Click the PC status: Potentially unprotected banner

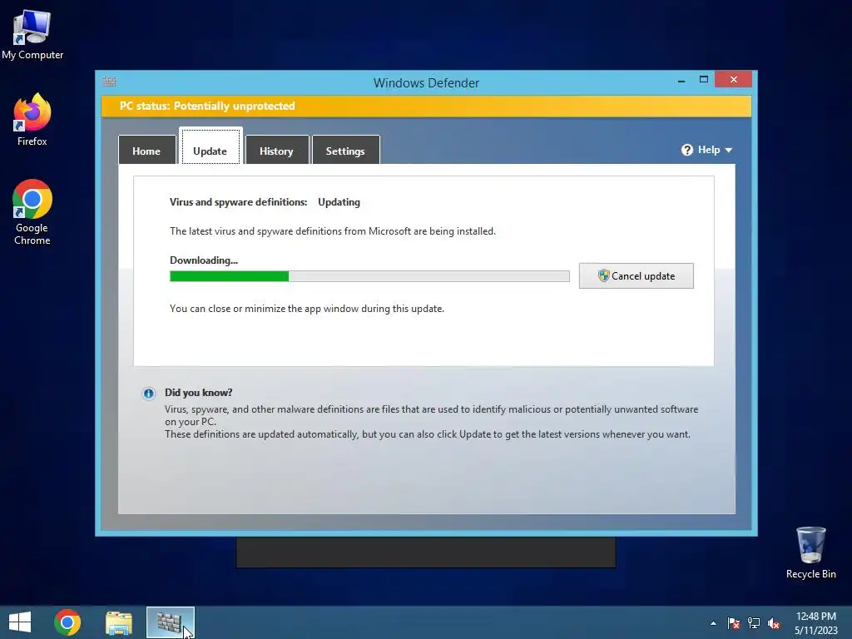click(x=426, y=106)
